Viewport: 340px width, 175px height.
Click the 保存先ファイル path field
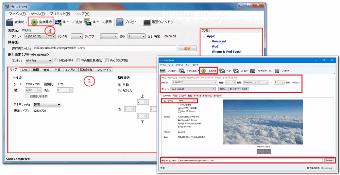104,48
